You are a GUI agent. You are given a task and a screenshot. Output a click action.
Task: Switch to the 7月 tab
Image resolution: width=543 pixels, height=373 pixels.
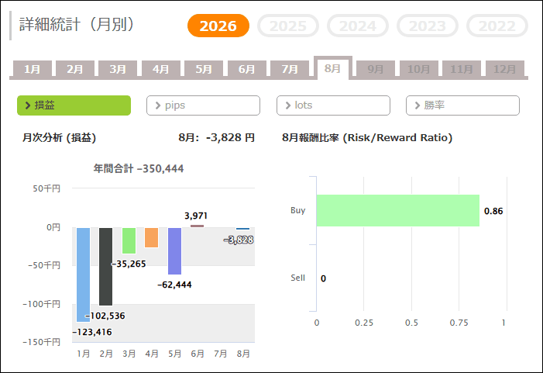coord(290,69)
